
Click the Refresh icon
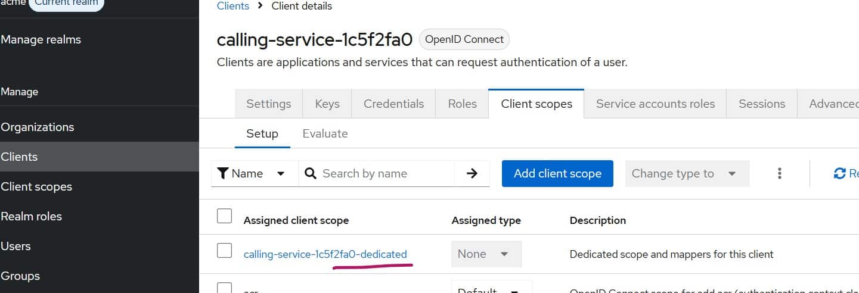click(840, 173)
